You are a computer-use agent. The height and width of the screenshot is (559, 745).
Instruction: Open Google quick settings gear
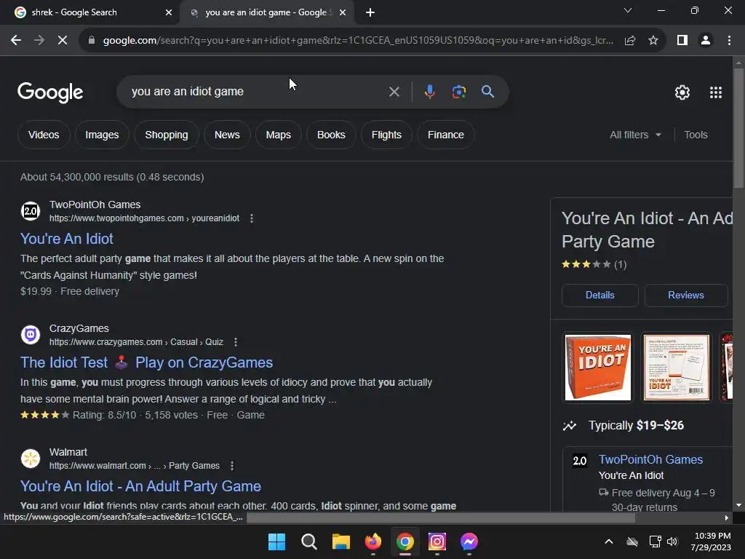[682, 92]
